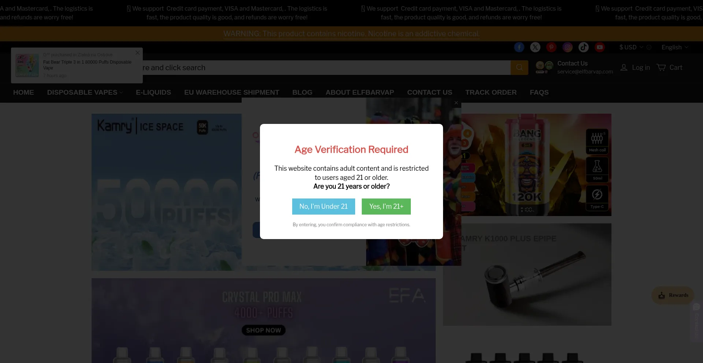
Task: Open the YouTube social icon
Action: pyautogui.click(x=599, y=47)
